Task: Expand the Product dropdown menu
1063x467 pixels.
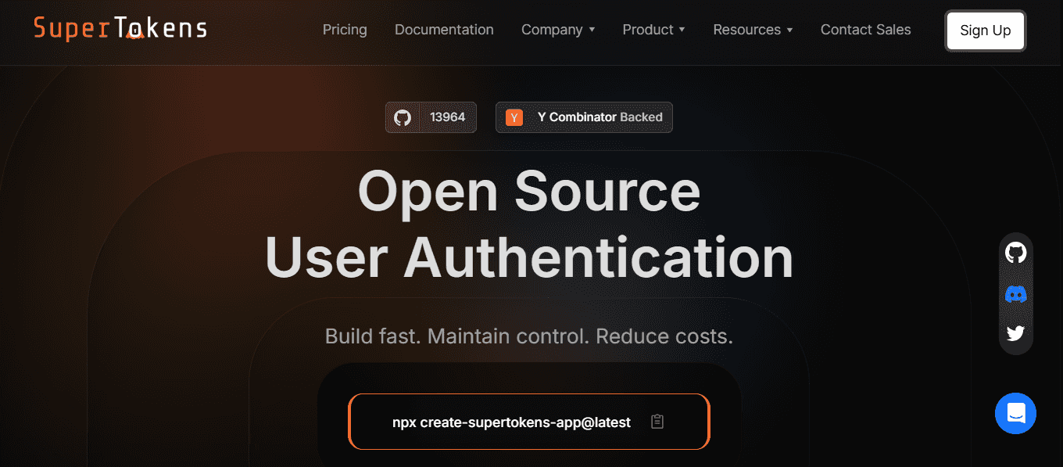Action: 653,30
